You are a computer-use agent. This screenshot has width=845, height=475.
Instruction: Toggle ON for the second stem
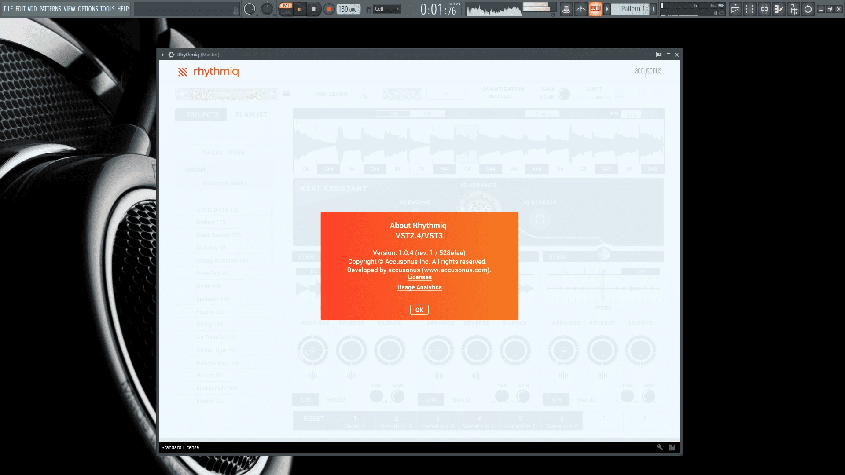(x=431, y=400)
